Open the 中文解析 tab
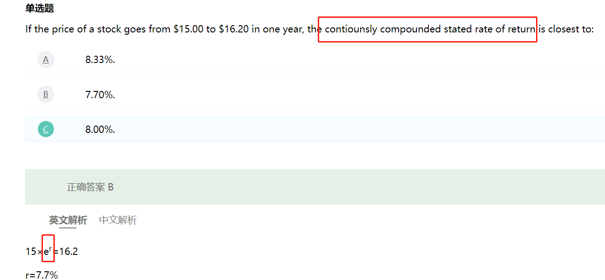Screen dimensions: 605x280 coord(118,220)
